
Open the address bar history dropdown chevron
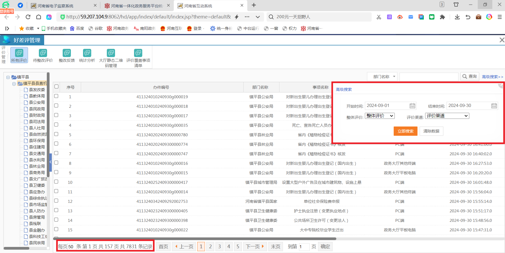[x=258, y=17]
